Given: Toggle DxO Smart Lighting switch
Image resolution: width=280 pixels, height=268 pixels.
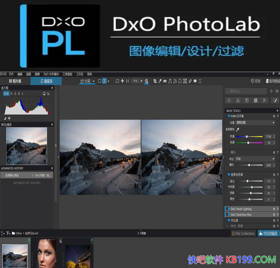Looking at the screenshot, I should 229,208.
